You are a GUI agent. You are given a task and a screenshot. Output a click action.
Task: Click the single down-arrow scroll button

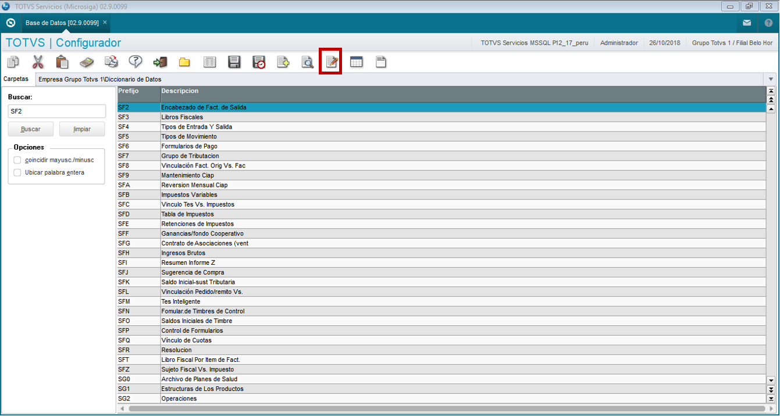pos(771,380)
